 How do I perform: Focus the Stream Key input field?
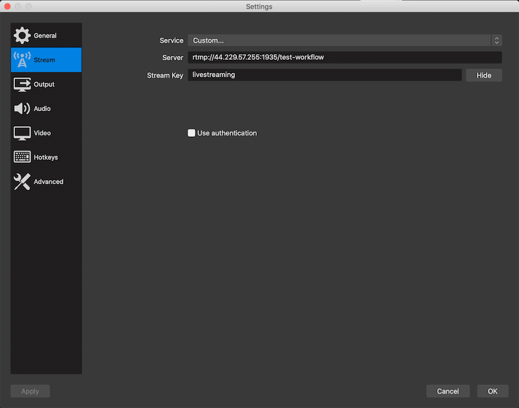coord(324,75)
